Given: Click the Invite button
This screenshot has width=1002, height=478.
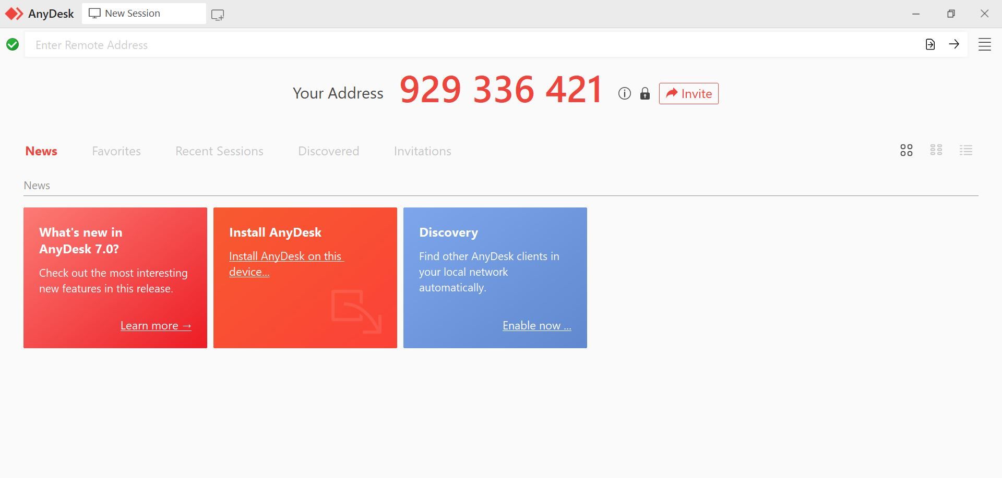Looking at the screenshot, I should point(688,93).
